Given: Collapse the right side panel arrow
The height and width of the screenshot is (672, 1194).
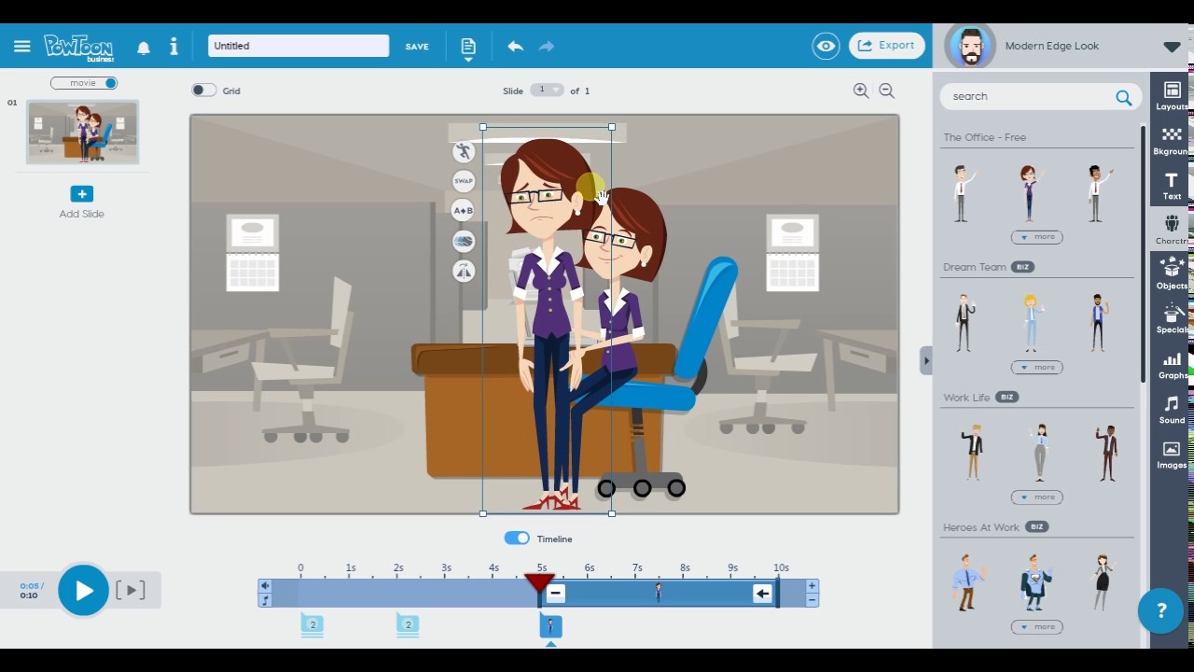Looking at the screenshot, I should 925,360.
